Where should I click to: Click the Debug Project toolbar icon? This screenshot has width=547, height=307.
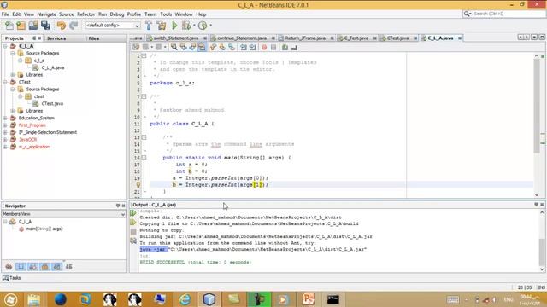click(x=186, y=26)
